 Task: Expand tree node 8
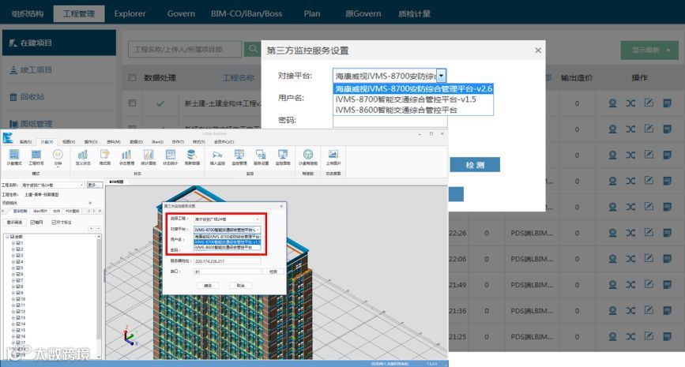[x=13, y=286]
